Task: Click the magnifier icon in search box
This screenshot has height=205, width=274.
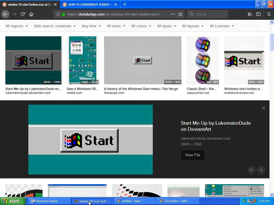Action: tap(192, 14)
